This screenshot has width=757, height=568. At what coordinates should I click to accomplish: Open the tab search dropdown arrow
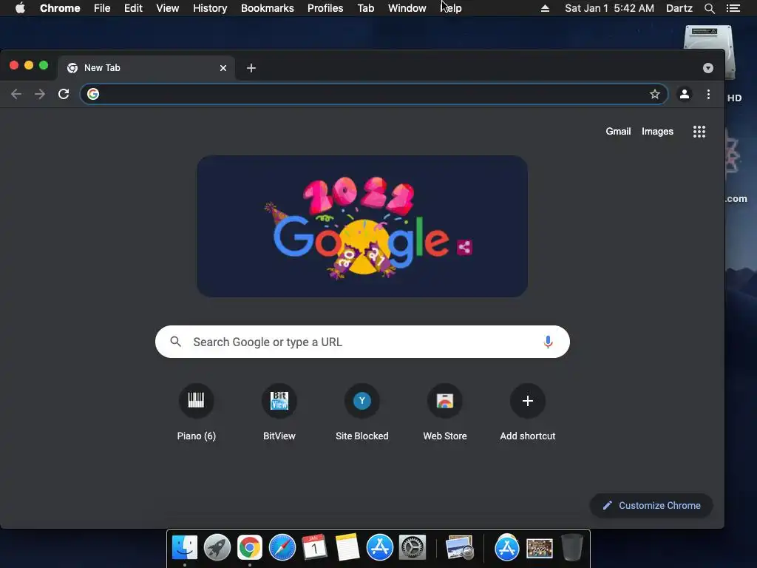(x=708, y=68)
